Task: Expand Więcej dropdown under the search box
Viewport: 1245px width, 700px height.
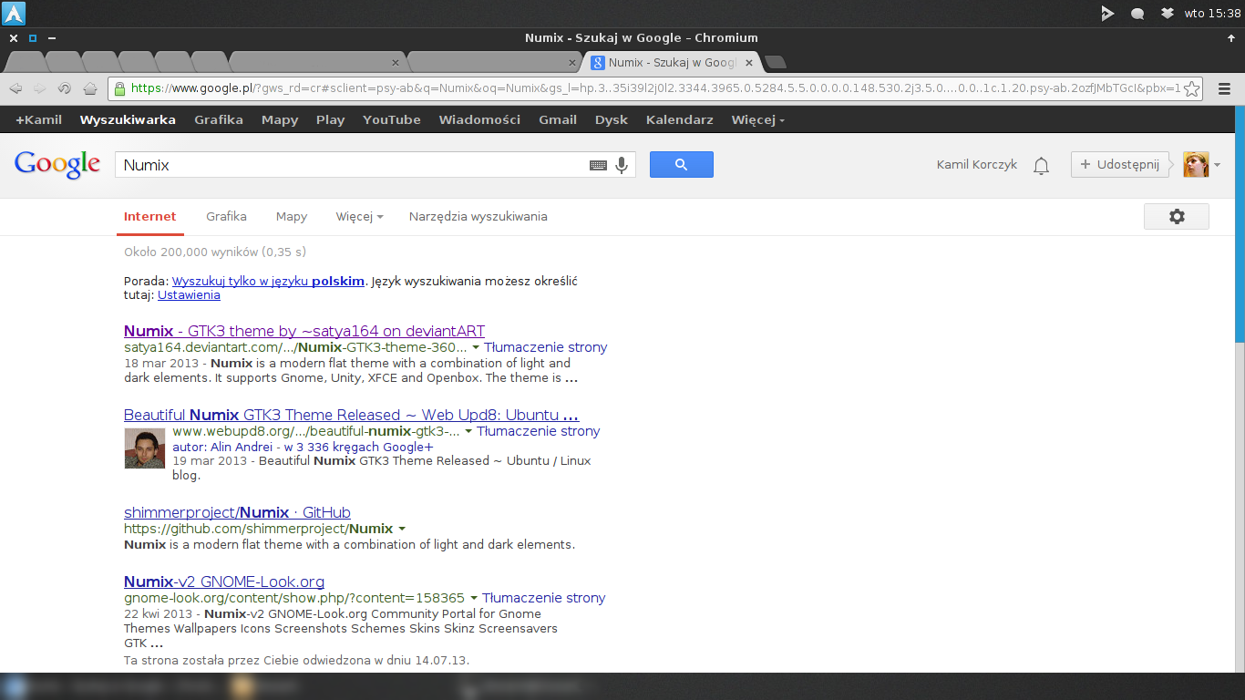Action: pyautogui.click(x=359, y=217)
